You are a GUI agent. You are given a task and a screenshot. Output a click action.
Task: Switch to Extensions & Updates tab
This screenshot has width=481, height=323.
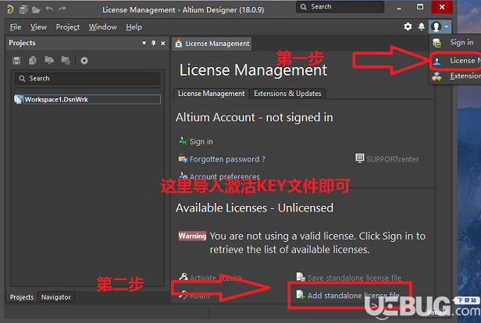click(x=287, y=94)
